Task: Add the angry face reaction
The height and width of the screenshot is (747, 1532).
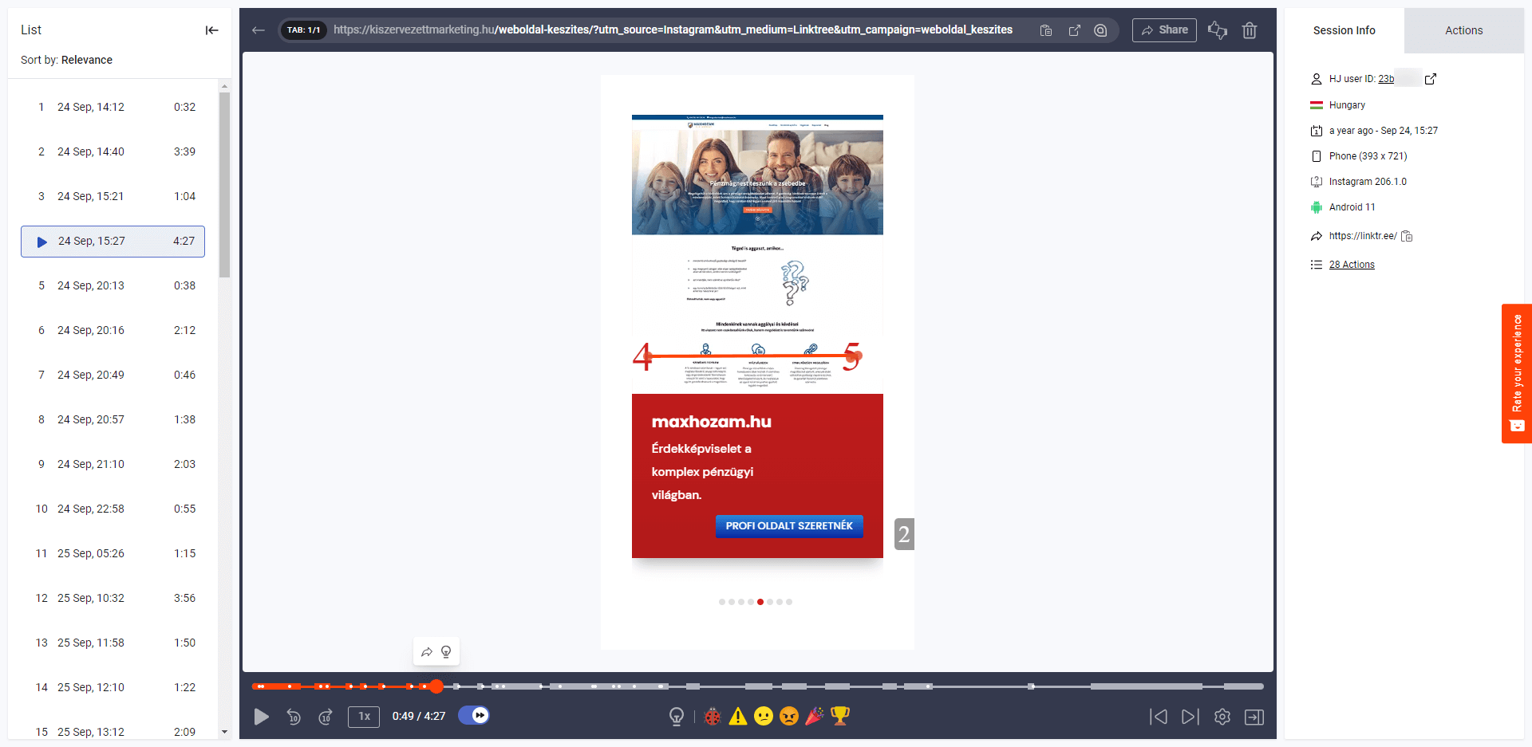Action: coord(789,717)
